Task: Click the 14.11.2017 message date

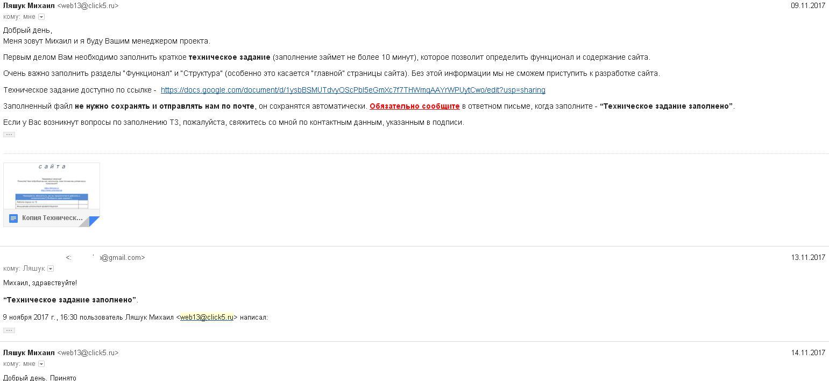Action: 807,353
